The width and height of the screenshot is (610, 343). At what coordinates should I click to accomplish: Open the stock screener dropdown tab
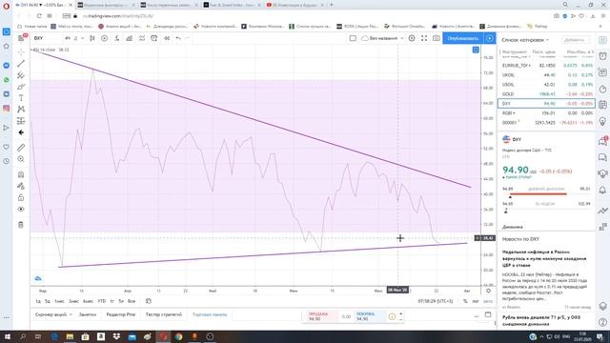pyautogui.click(x=53, y=314)
